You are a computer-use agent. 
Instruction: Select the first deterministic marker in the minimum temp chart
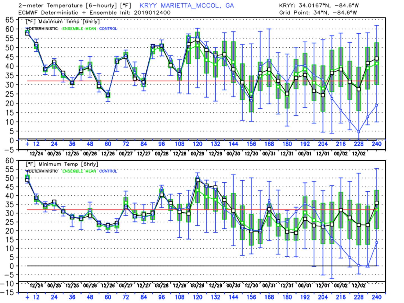coord(27,180)
